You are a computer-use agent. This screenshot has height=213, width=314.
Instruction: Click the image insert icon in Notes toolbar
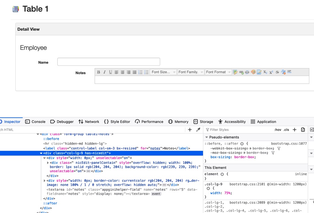click(x=259, y=72)
